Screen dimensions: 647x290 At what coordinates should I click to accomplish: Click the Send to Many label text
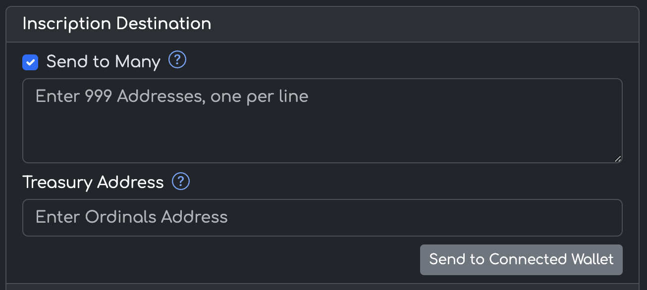tap(103, 62)
